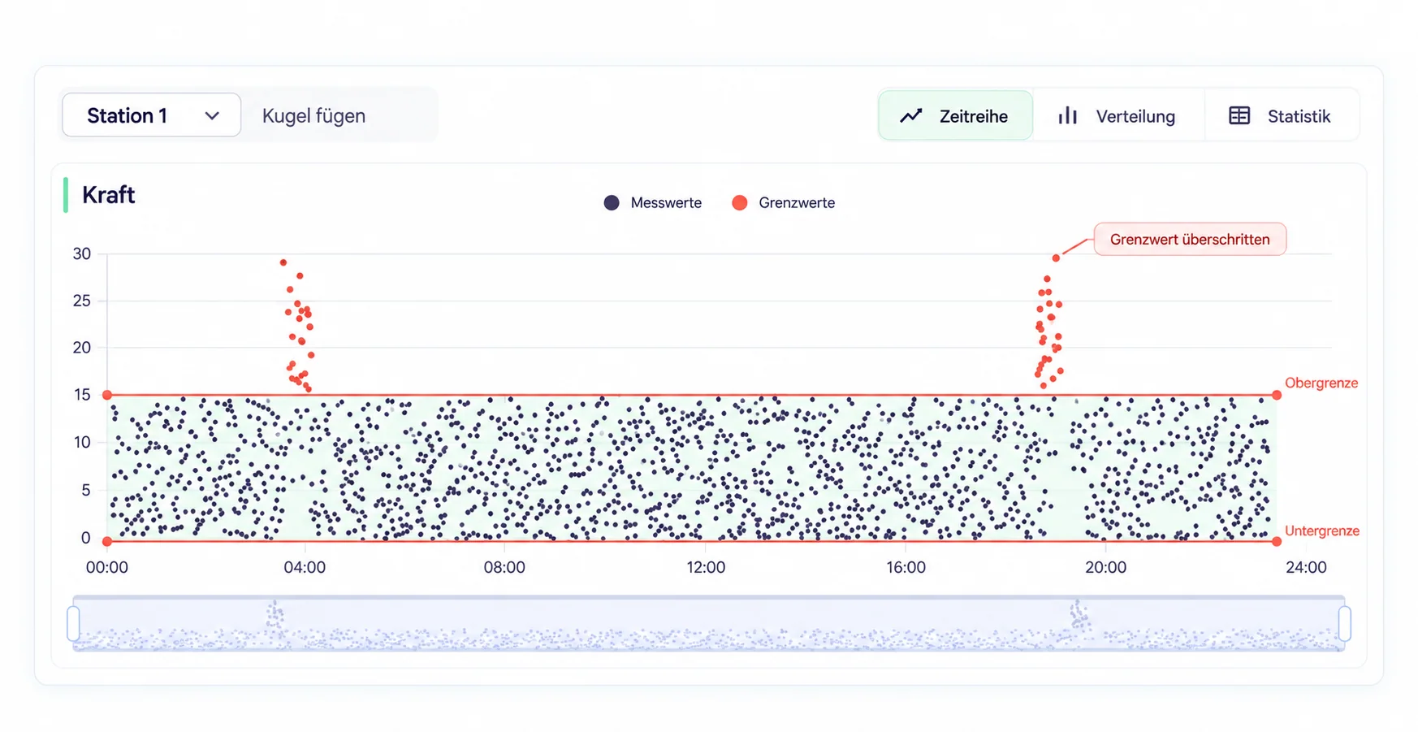Click the line chart icon in Zeitreihe
The image size is (1418, 732).
(911, 115)
